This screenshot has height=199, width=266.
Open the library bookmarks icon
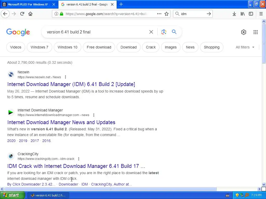(x=243, y=14)
